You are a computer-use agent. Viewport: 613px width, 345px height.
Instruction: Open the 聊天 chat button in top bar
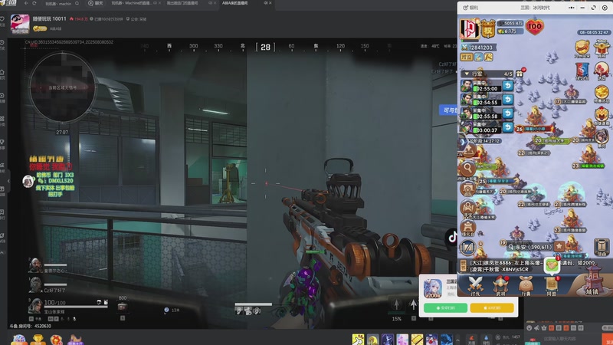(96, 3)
